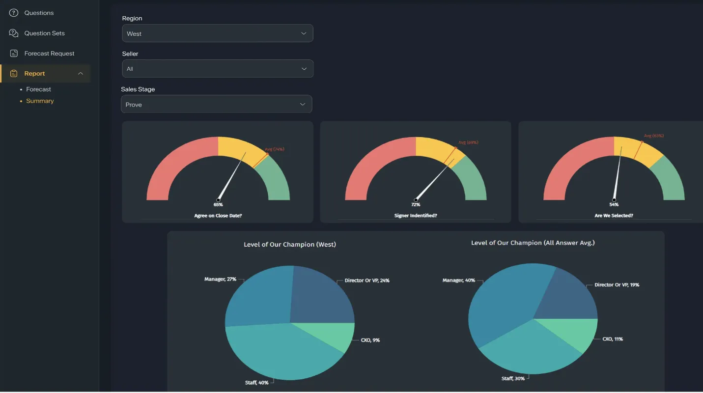Image resolution: width=703 pixels, height=393 pixels.
Task: Collapse the Report menu chevron
Action: point(81,74)
